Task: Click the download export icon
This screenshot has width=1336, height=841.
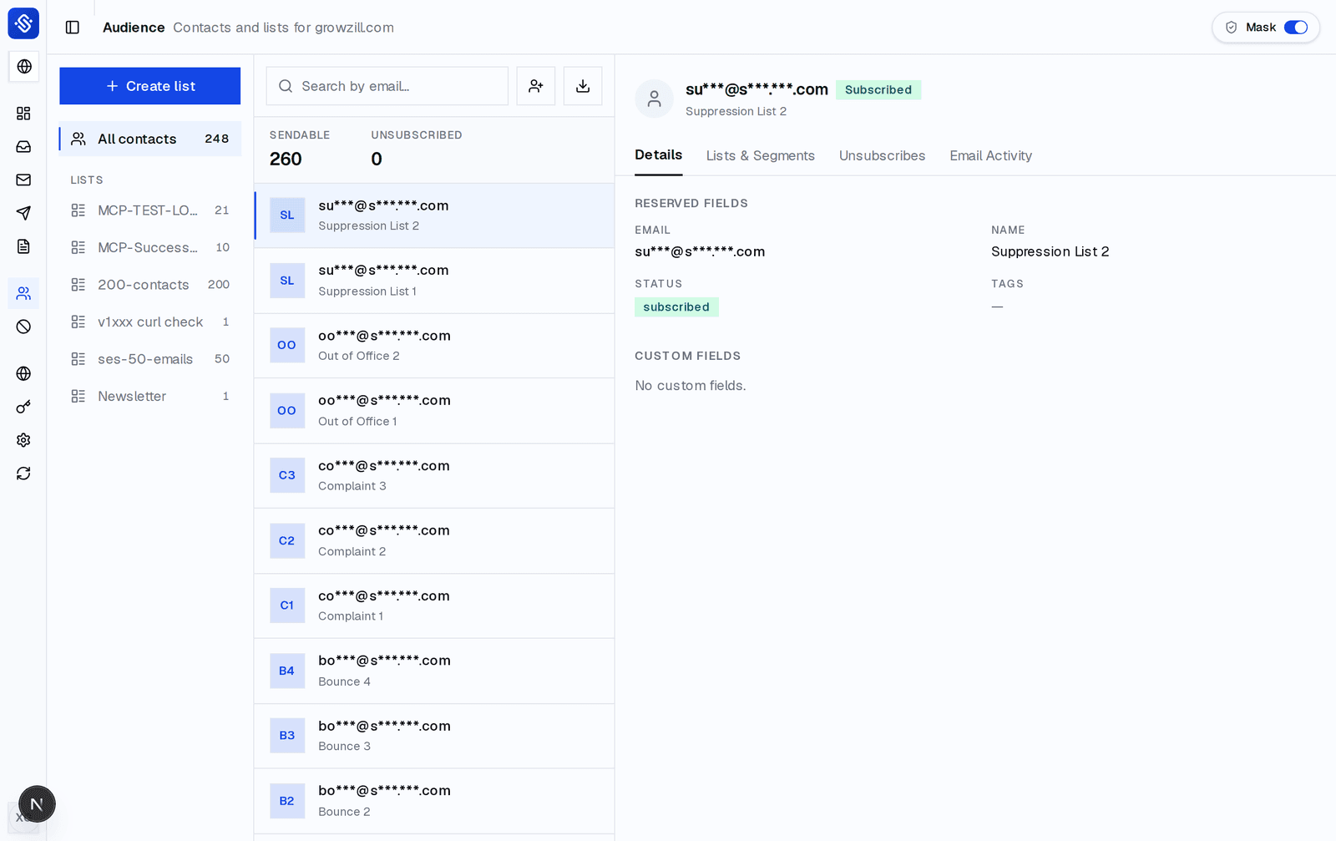Action: [x=583, y=86]
